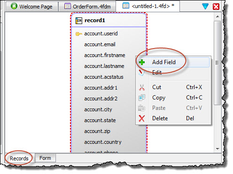Image resolution: width=233 pixels, height=174 pixels.
Task: Switch to the Welcome Page tab
Action: click(x=32, y=7)
